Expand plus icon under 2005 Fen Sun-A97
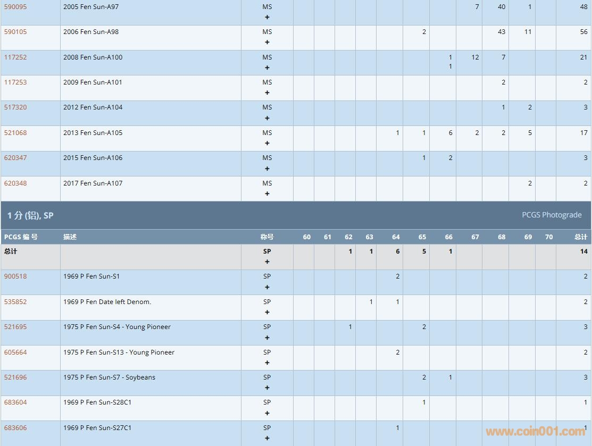Viewport: 592px width, 446px height. point(267,17)
